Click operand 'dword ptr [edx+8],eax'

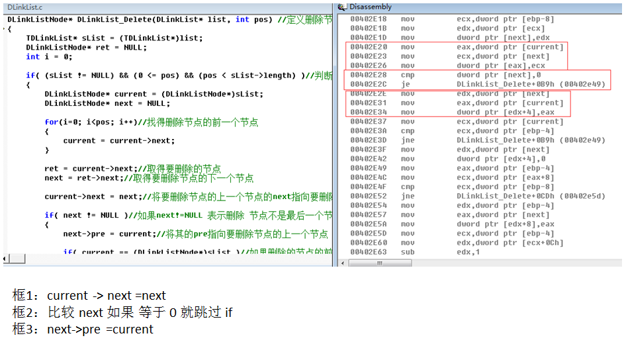coord(506,224)
